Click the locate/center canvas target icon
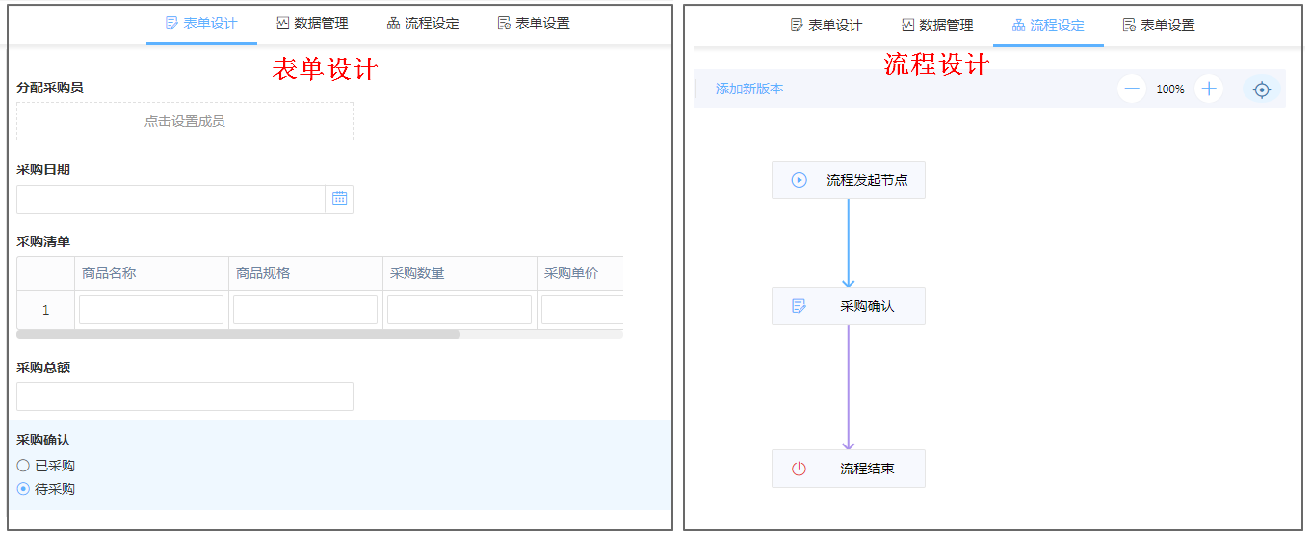Viewport: 1311px width, 534px height. coord(1262,89)
